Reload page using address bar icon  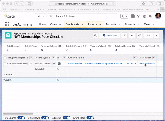tap(113, 4)
